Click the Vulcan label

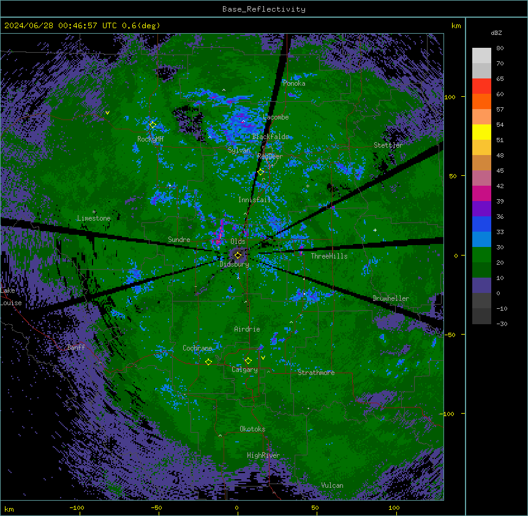pos(332,485)
